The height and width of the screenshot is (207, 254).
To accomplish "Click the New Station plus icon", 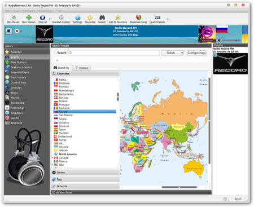I will coord(29,17).
